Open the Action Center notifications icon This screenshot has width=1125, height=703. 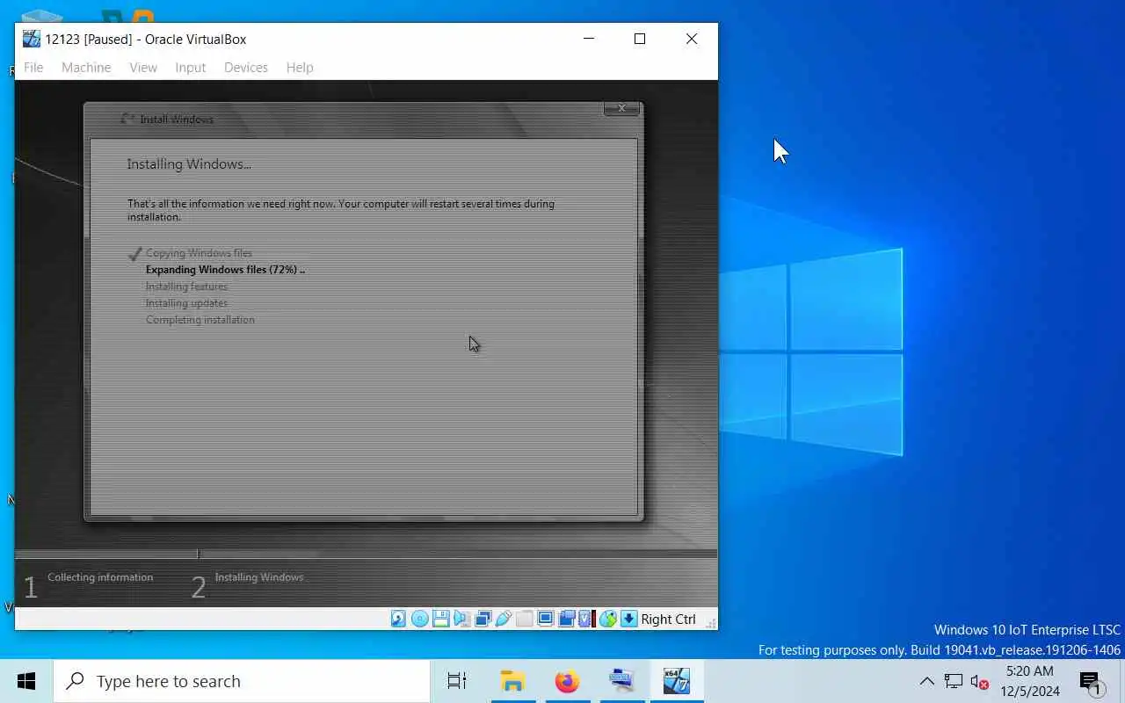pyautogui.click(x=1091, y=681)
